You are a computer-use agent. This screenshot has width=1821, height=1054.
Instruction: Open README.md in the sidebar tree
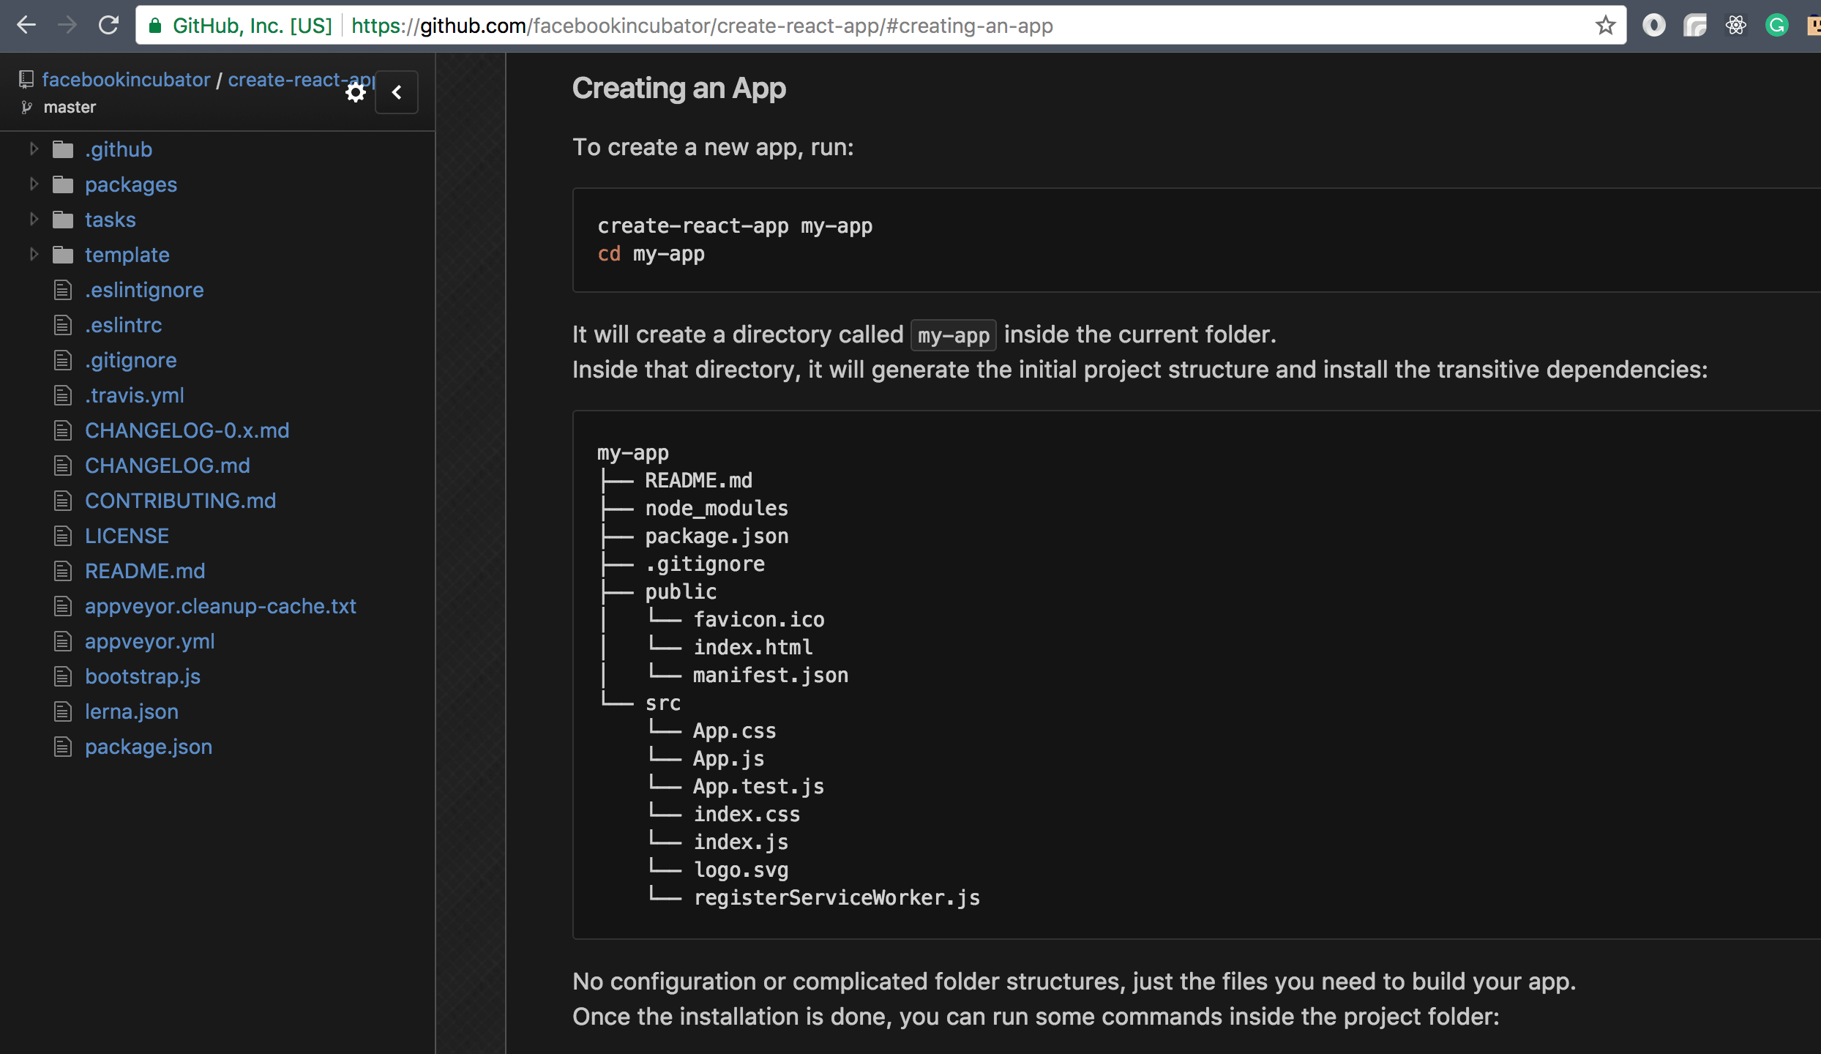[145, 571]
